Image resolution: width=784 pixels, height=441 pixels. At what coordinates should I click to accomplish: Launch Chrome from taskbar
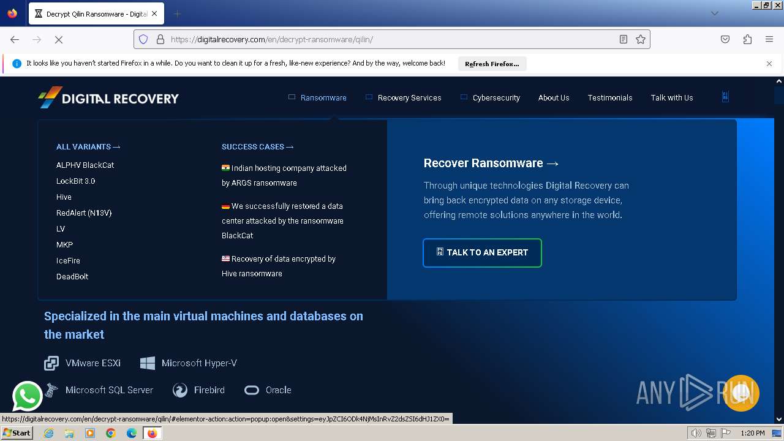(111, 433)
